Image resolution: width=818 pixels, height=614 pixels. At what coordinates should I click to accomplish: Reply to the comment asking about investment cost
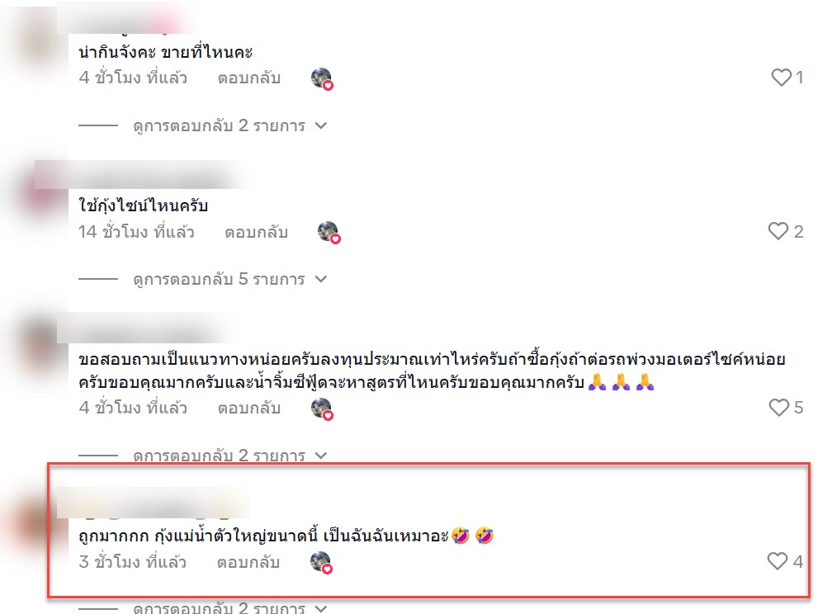point(249,408)
